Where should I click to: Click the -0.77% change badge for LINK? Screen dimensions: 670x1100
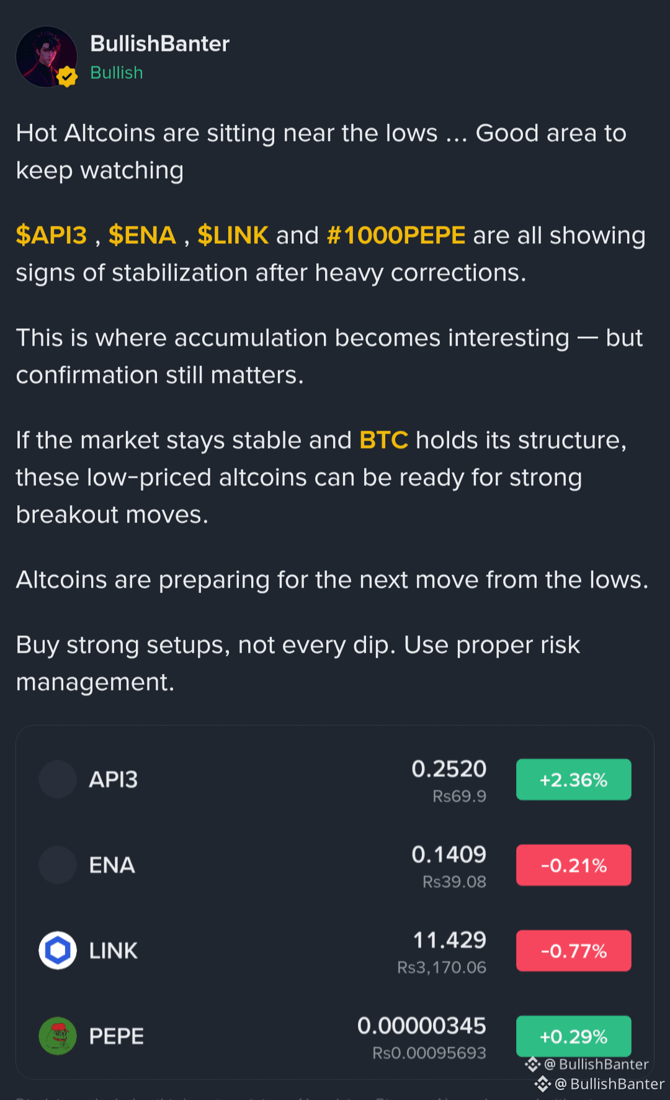pyautogui.click(x=574, y=951)
